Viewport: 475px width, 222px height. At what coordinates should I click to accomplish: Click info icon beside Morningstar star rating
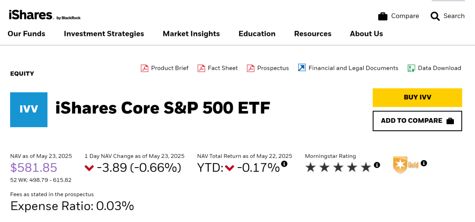376,165
